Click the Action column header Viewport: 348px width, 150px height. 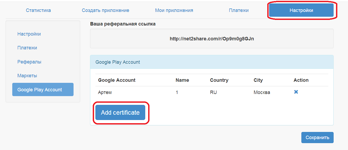coord(301,80)
